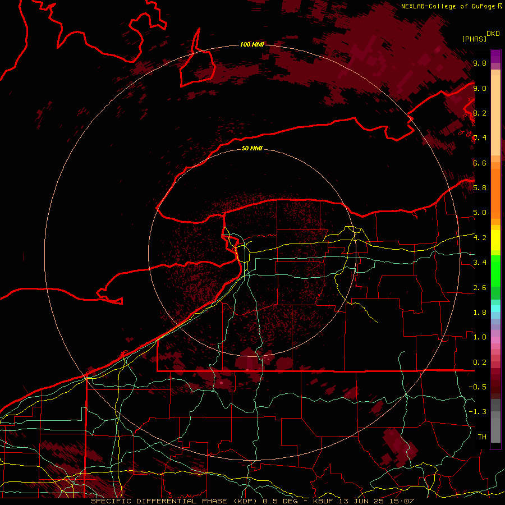Click the purple top segment of the color bar
The height and width of the screenshot is (505, 505).
(495, 56)
